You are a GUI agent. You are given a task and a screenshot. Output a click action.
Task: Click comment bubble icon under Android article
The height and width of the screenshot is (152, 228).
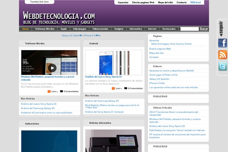click(x=126, y=88)
